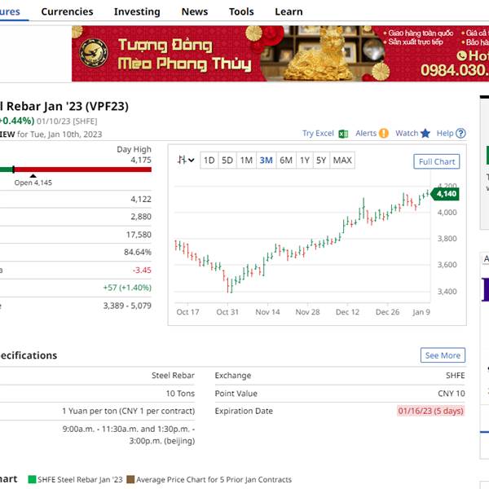Click the Help question mark icon
Viewport: 489px width, 489px height.
point(460,134)
